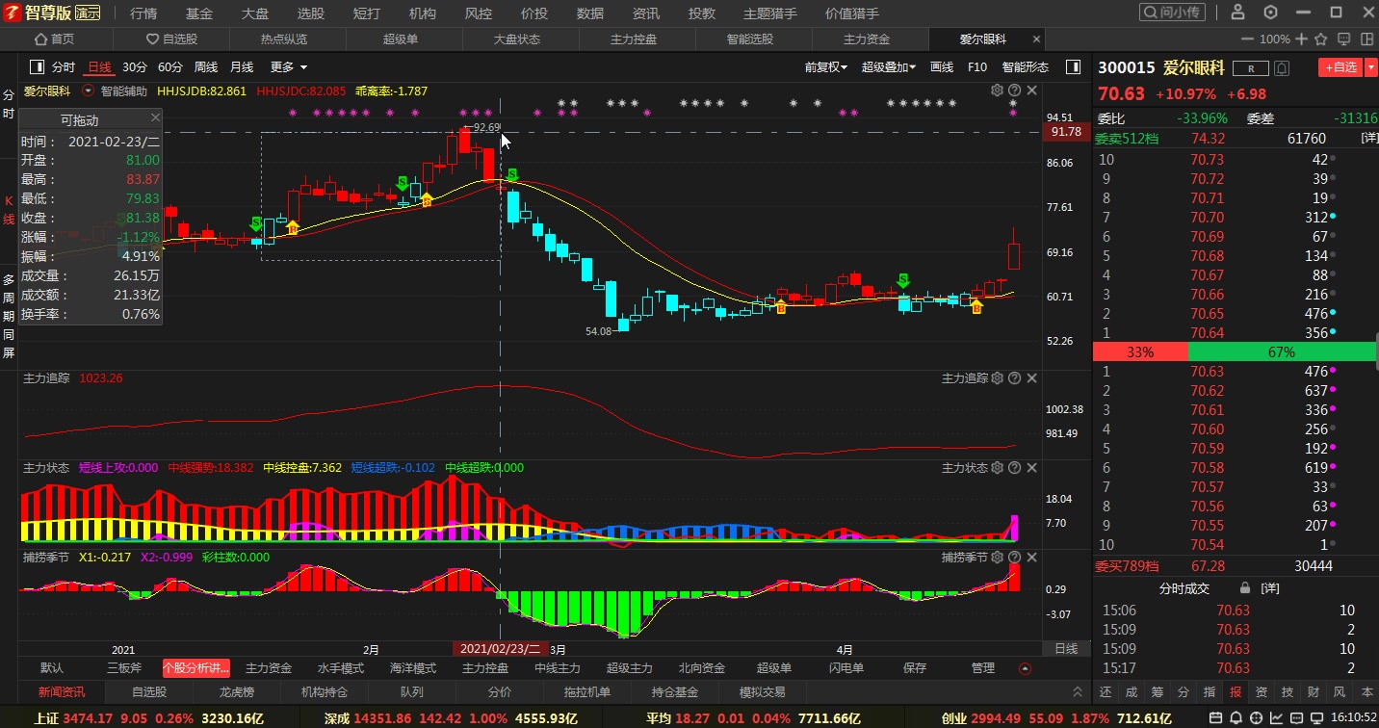Open help for 捕捞季节 indicator
Viewport: 1379px width, 728px height.
(x=1014, y=558)
